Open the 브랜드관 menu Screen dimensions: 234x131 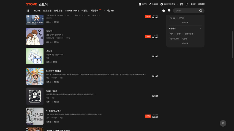[58, 11]
